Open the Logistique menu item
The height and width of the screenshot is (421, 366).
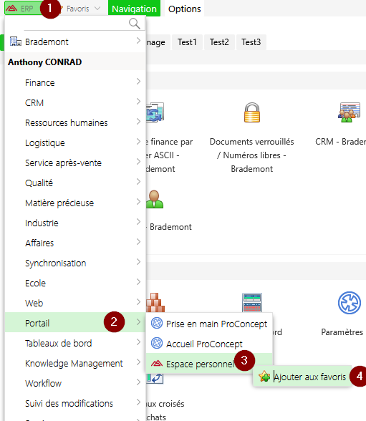(75, 142)
